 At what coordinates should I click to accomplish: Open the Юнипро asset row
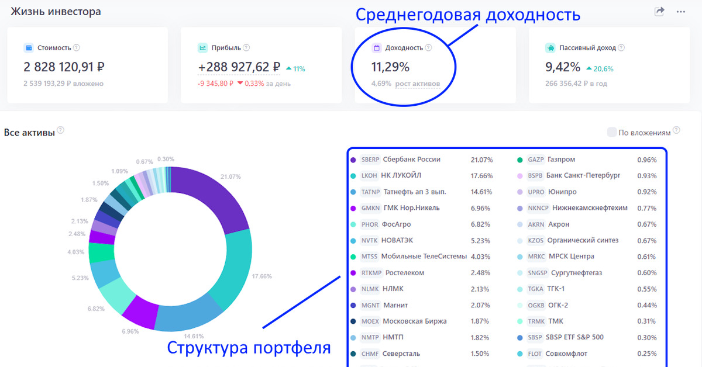coord(587,192)
